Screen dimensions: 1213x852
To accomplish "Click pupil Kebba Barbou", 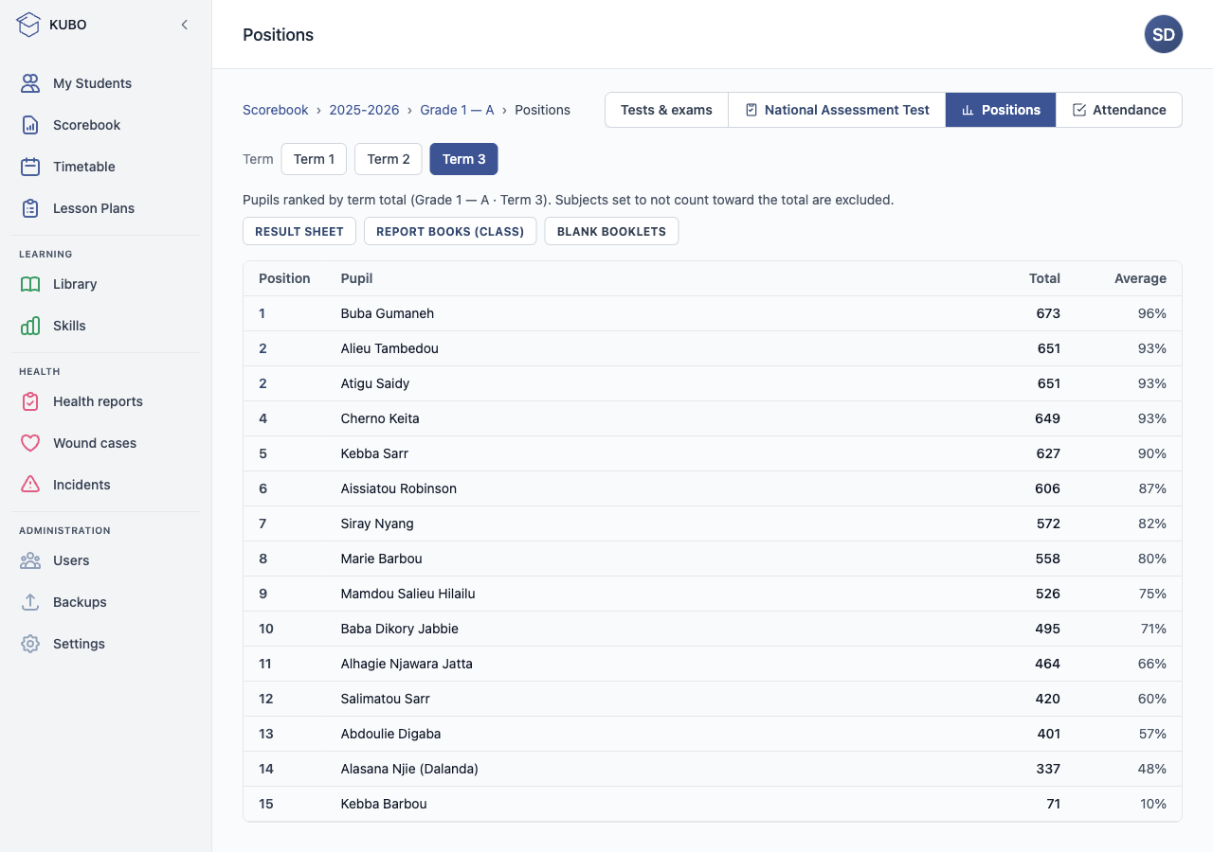I will 384,804.
